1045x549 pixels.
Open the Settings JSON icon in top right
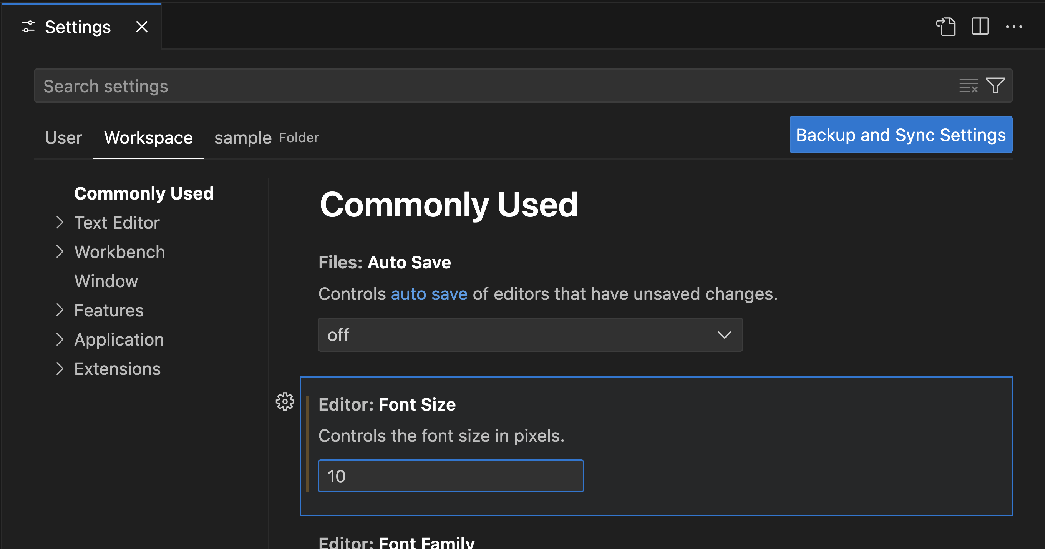(x=947, y=27)
